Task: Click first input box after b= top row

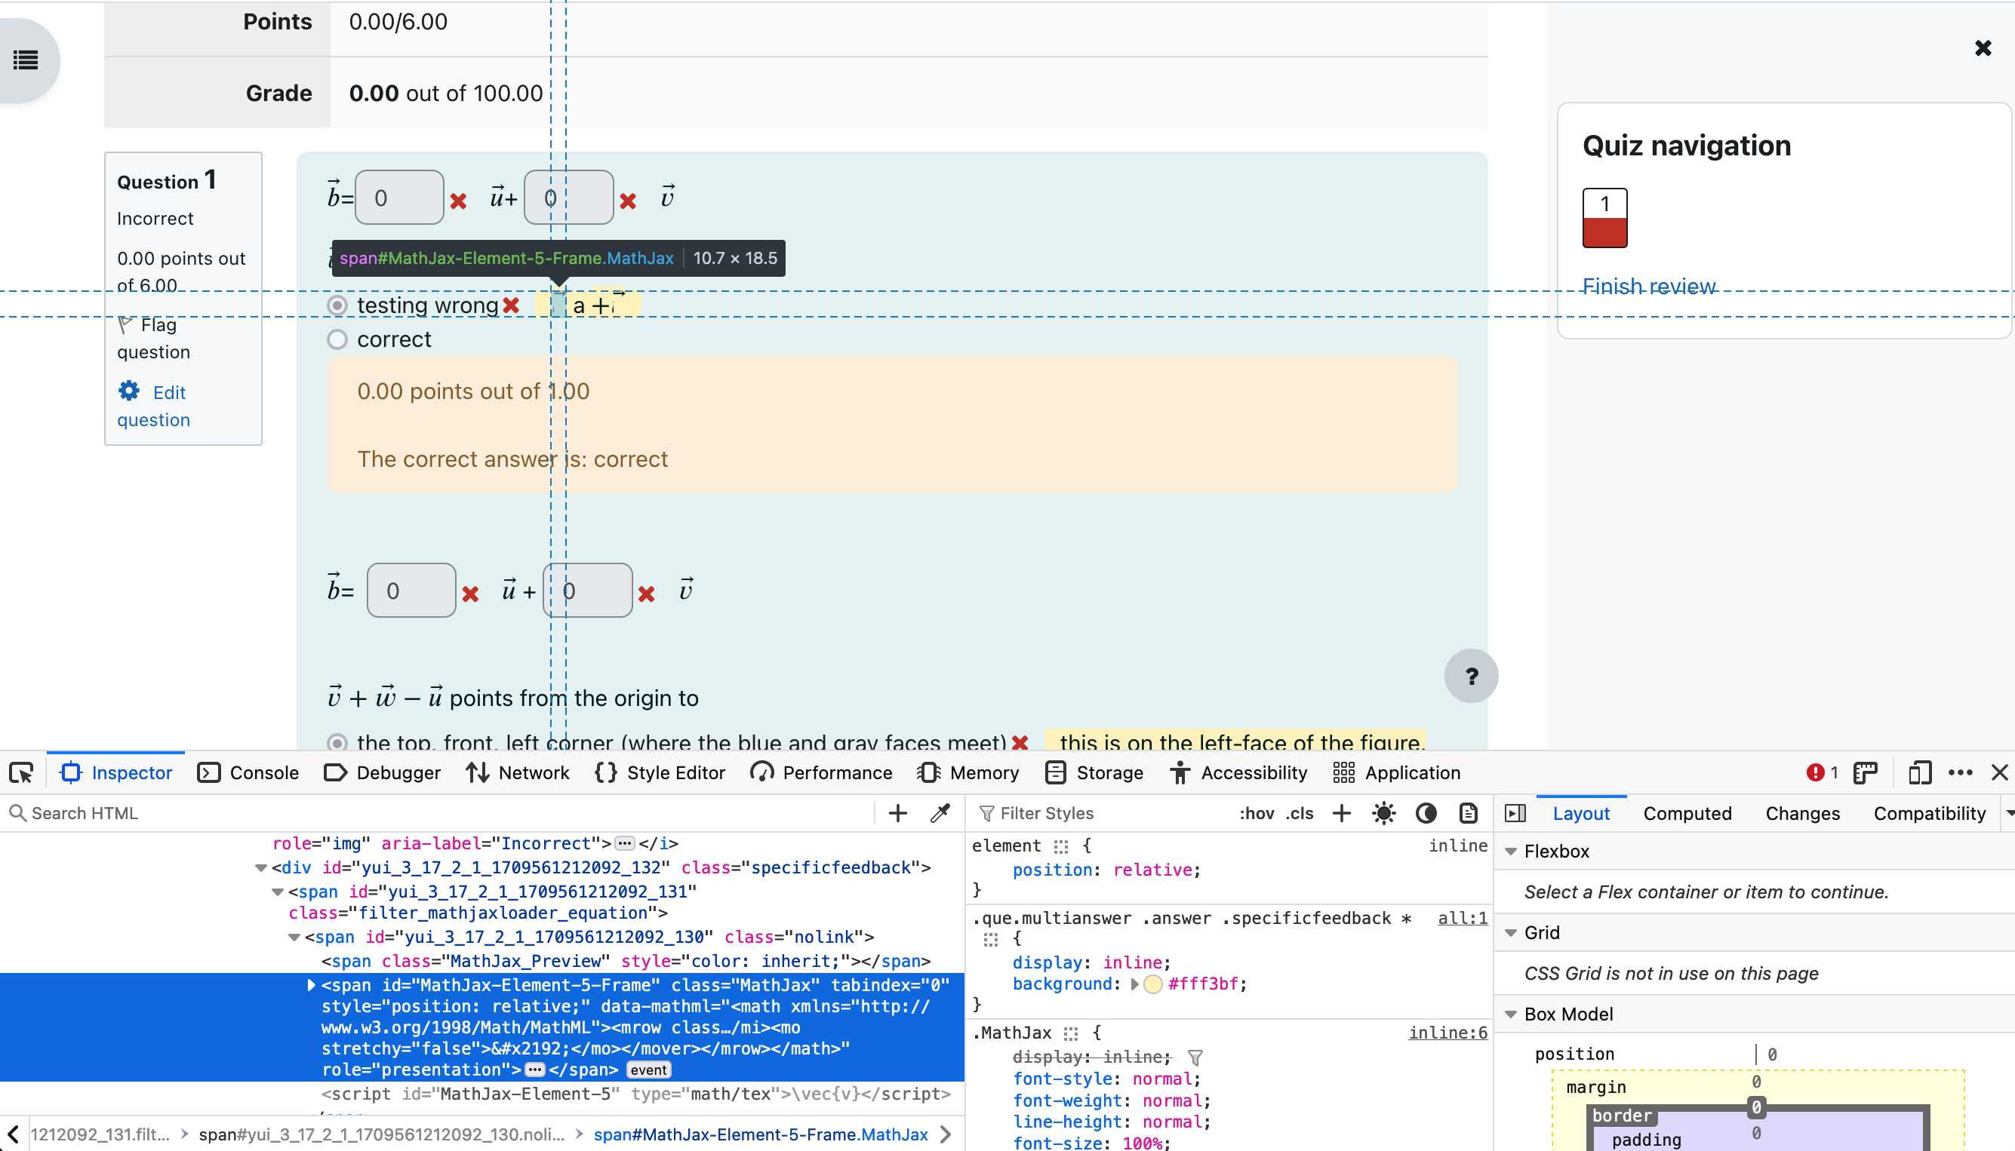Action: click(399, 198)
